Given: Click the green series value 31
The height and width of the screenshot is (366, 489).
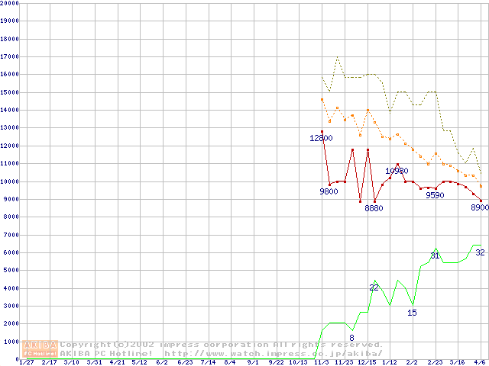Looking at the screenshot, I should pyautogui.click(x=435, y=256).
